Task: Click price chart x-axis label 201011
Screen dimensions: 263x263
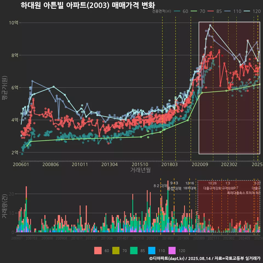Action: coord(80,164)
